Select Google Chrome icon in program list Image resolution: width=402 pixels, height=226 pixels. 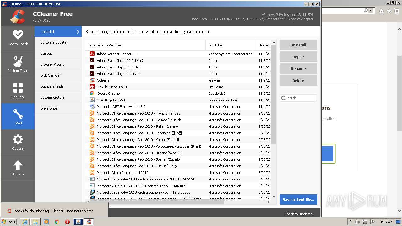coord(92,93)
